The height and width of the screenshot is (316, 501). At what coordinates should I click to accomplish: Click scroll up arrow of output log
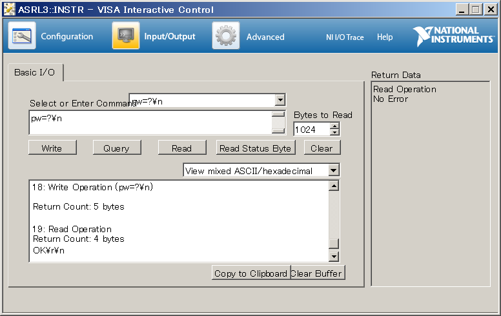[x=334, y=186]
